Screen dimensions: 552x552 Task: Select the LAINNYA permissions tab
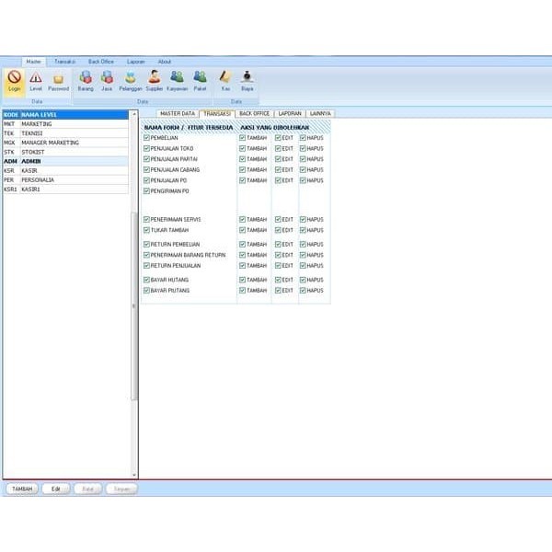coord(320,113)
